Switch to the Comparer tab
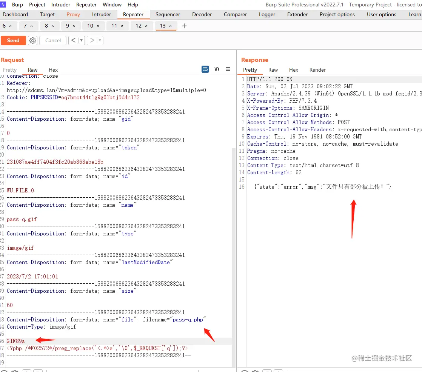 tap(235, 14)
